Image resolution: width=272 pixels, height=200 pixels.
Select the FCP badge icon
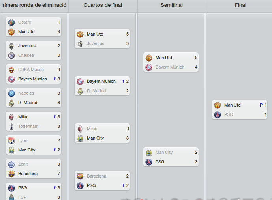(11, 197)
